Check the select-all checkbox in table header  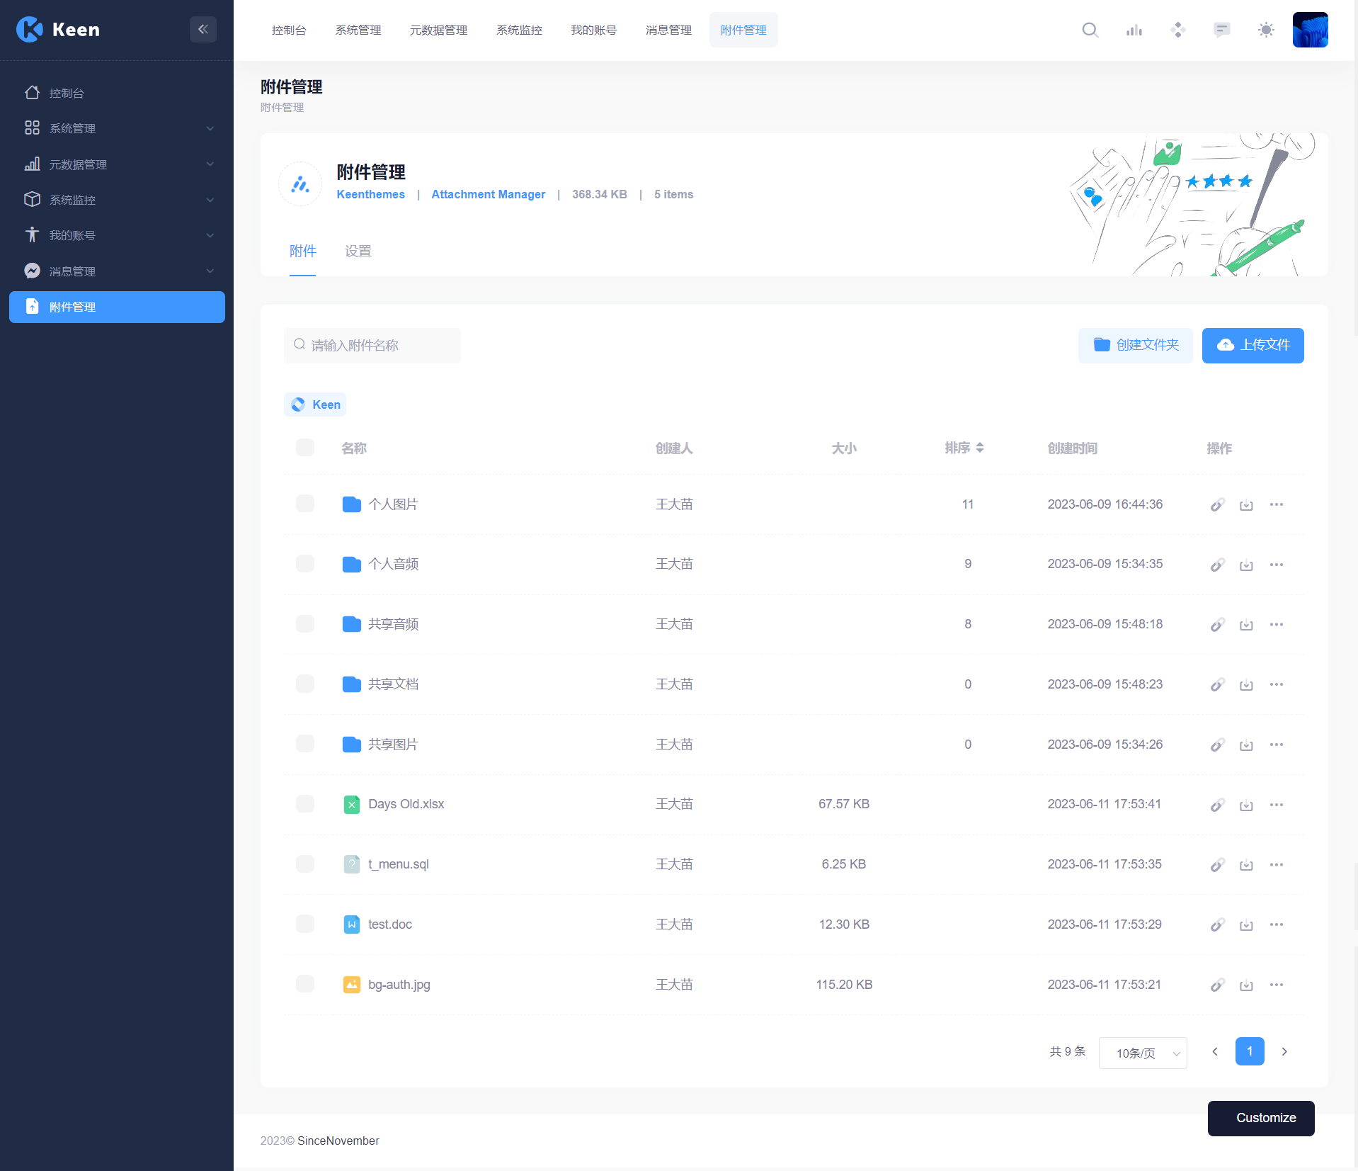click(305, 448)
